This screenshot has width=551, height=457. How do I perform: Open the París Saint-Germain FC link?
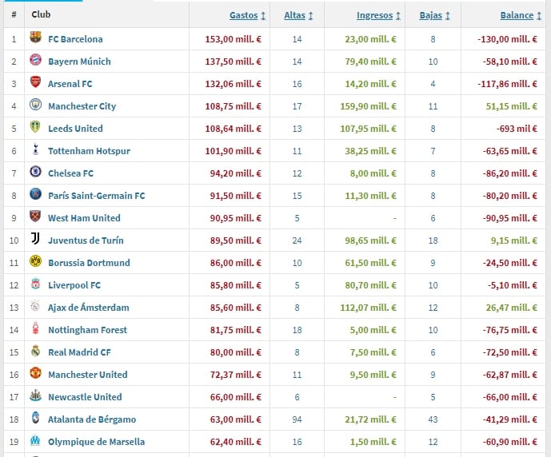tap(96, 196)
